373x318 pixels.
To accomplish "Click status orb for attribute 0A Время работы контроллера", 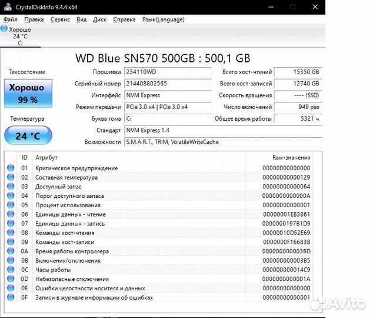I will coord(11,251).
